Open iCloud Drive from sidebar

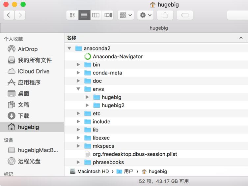coord(33,71)
